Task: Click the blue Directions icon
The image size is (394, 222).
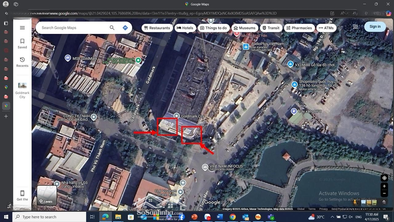Action: (x=125, y=28)
